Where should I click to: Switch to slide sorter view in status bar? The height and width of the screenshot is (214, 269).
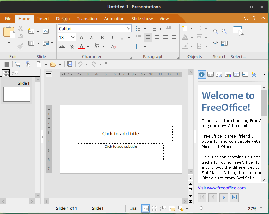pos(154,208)
